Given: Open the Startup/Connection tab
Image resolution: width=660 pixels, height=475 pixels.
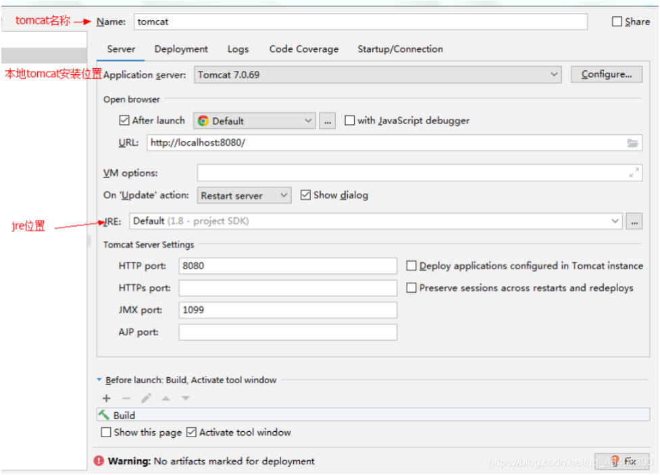Looking at the screenshot, I should click(x=401, y=49).
